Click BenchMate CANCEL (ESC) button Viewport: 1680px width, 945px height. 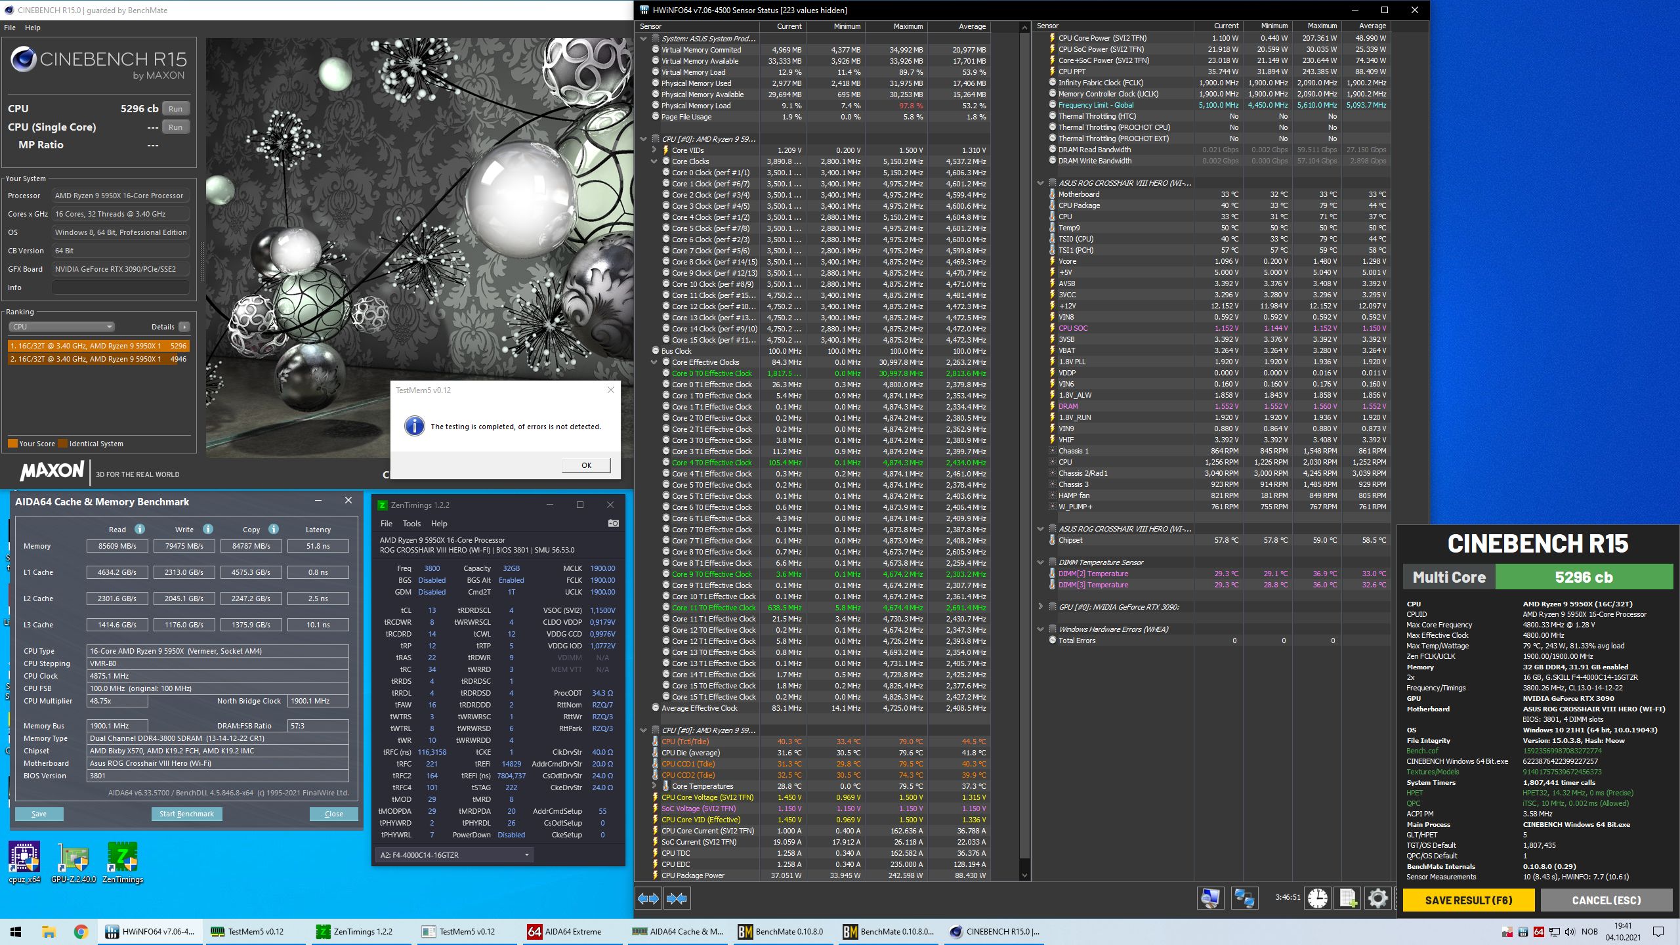[x=1606, y=900]
